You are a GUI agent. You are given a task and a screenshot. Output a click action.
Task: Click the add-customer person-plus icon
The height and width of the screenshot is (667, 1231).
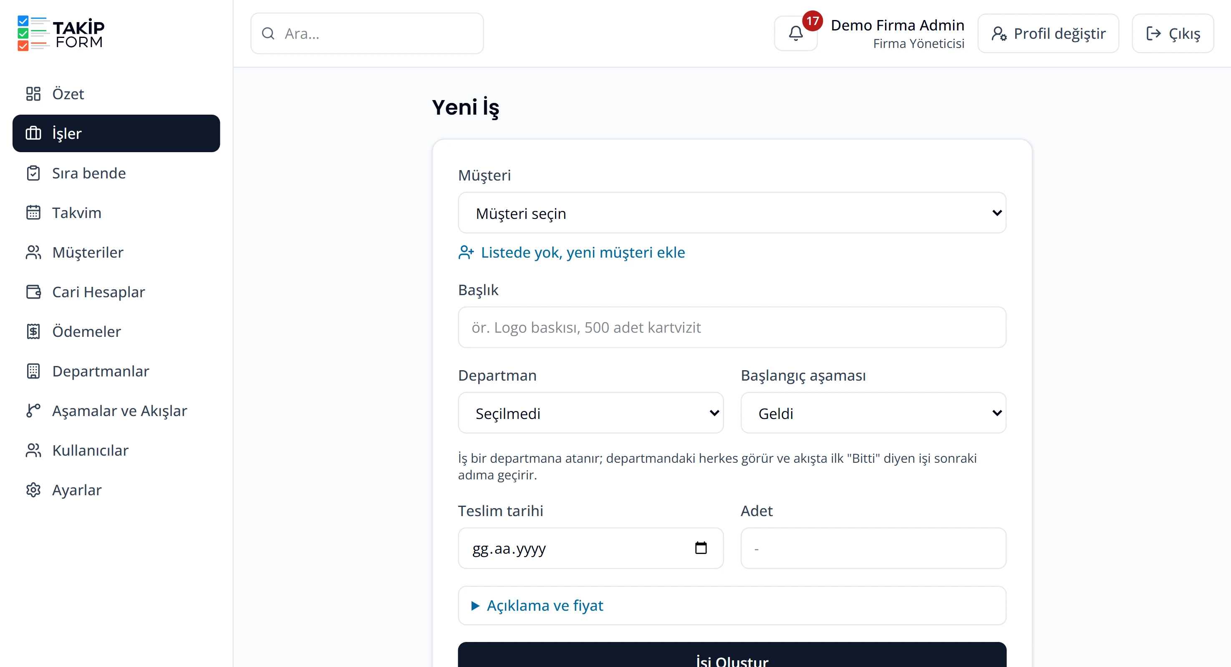466,252
